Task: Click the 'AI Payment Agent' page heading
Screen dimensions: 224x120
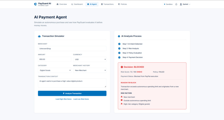Action: (50, 17)
